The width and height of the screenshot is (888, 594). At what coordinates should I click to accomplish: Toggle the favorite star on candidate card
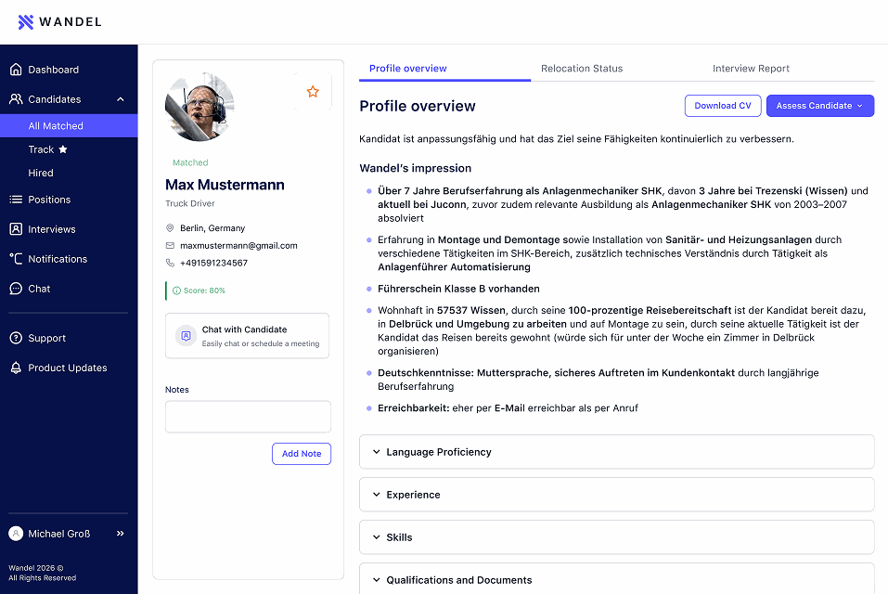(313, 92)
